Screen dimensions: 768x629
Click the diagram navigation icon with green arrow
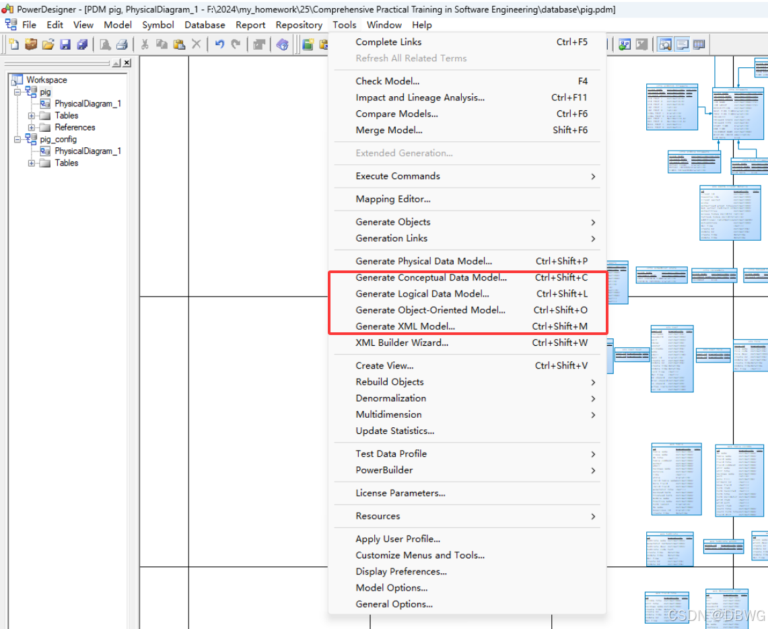tap(625, 44)
